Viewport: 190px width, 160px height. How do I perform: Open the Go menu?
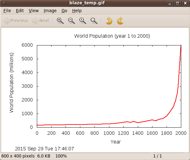64,11
